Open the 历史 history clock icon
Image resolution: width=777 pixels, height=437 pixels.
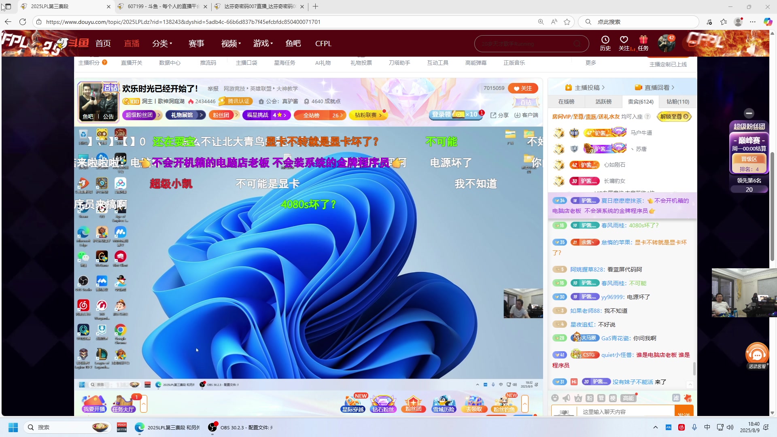pyautogui.click(x=605, y=43)
